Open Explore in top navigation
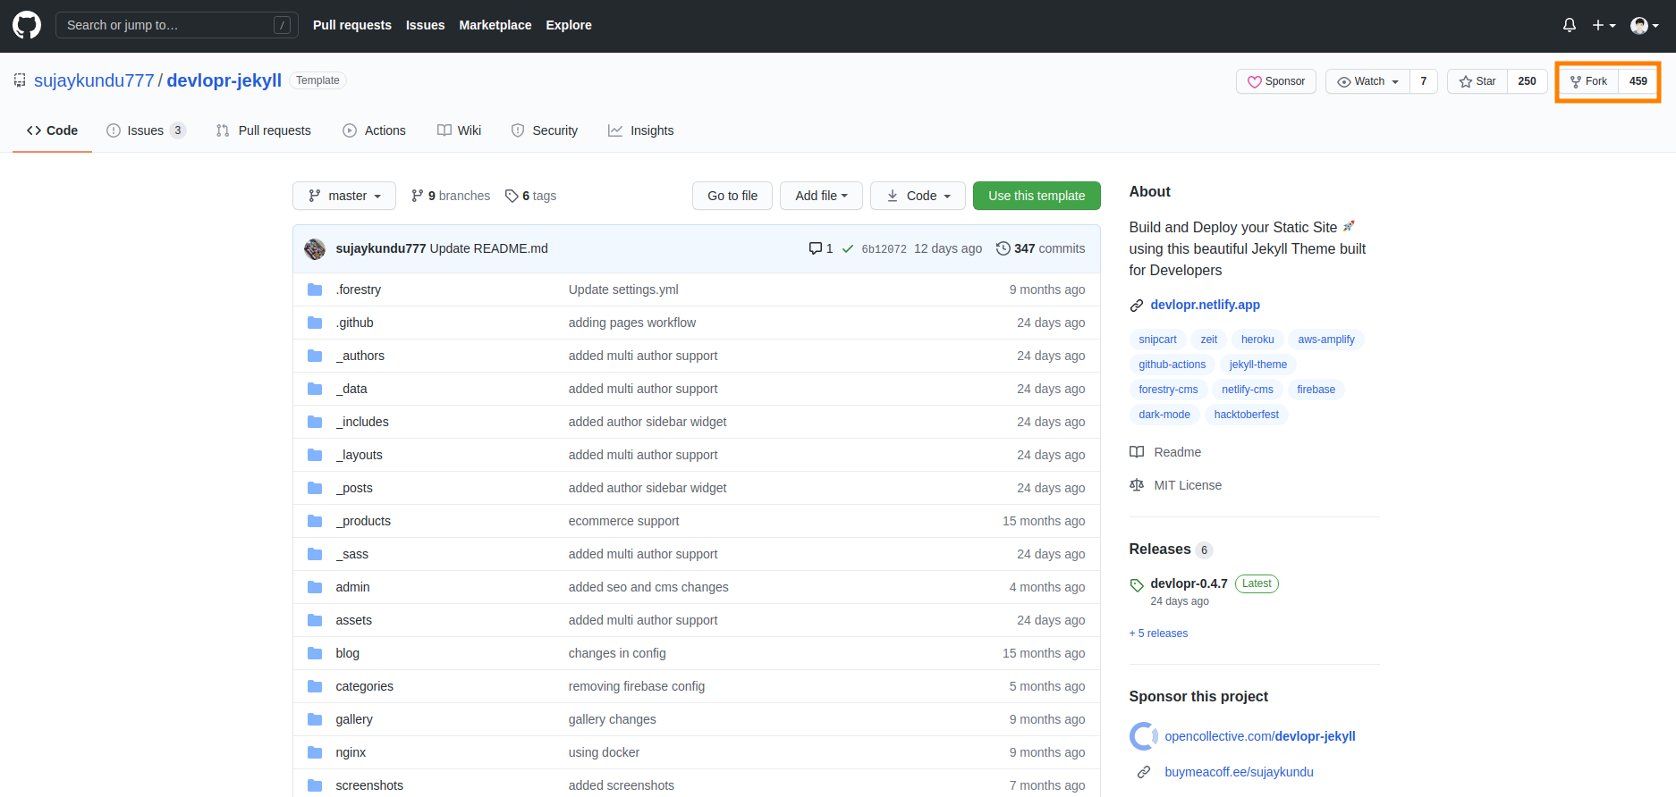1676x797 pixels. pos(569,25)
